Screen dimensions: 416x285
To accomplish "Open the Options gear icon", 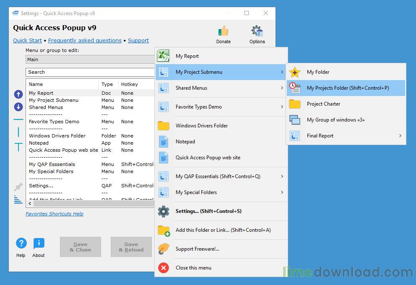I will point(257,31).
